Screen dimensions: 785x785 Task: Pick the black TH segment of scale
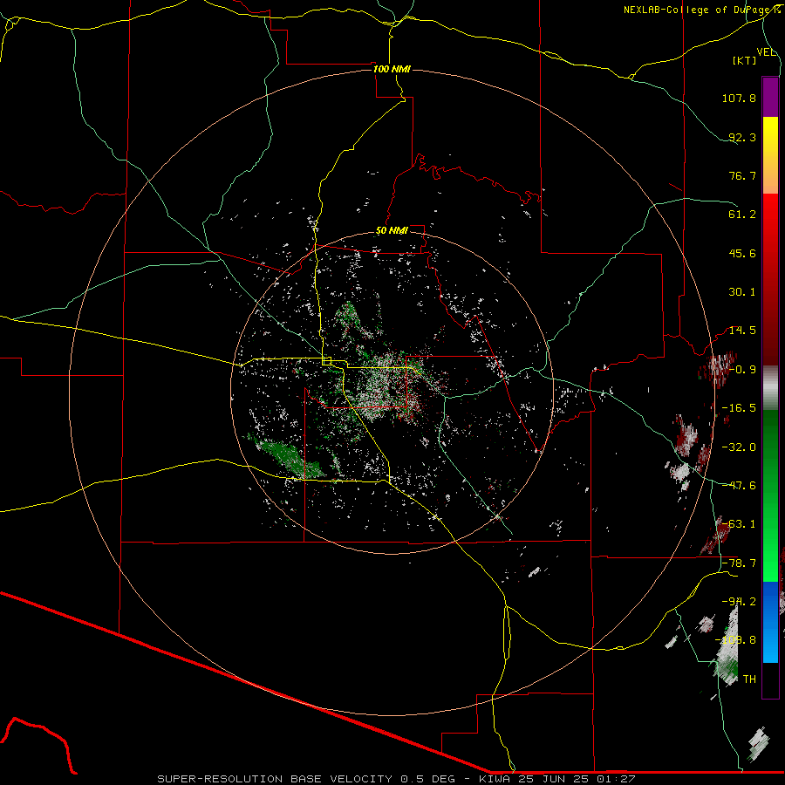[x=770, y=680]
